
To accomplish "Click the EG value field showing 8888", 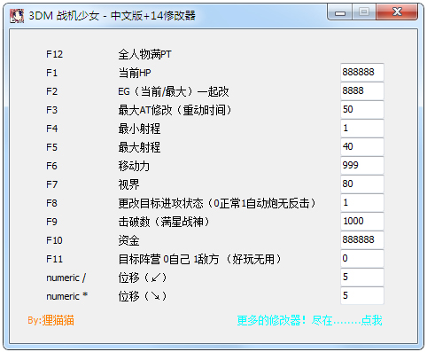I will click(x=362, y=90).
